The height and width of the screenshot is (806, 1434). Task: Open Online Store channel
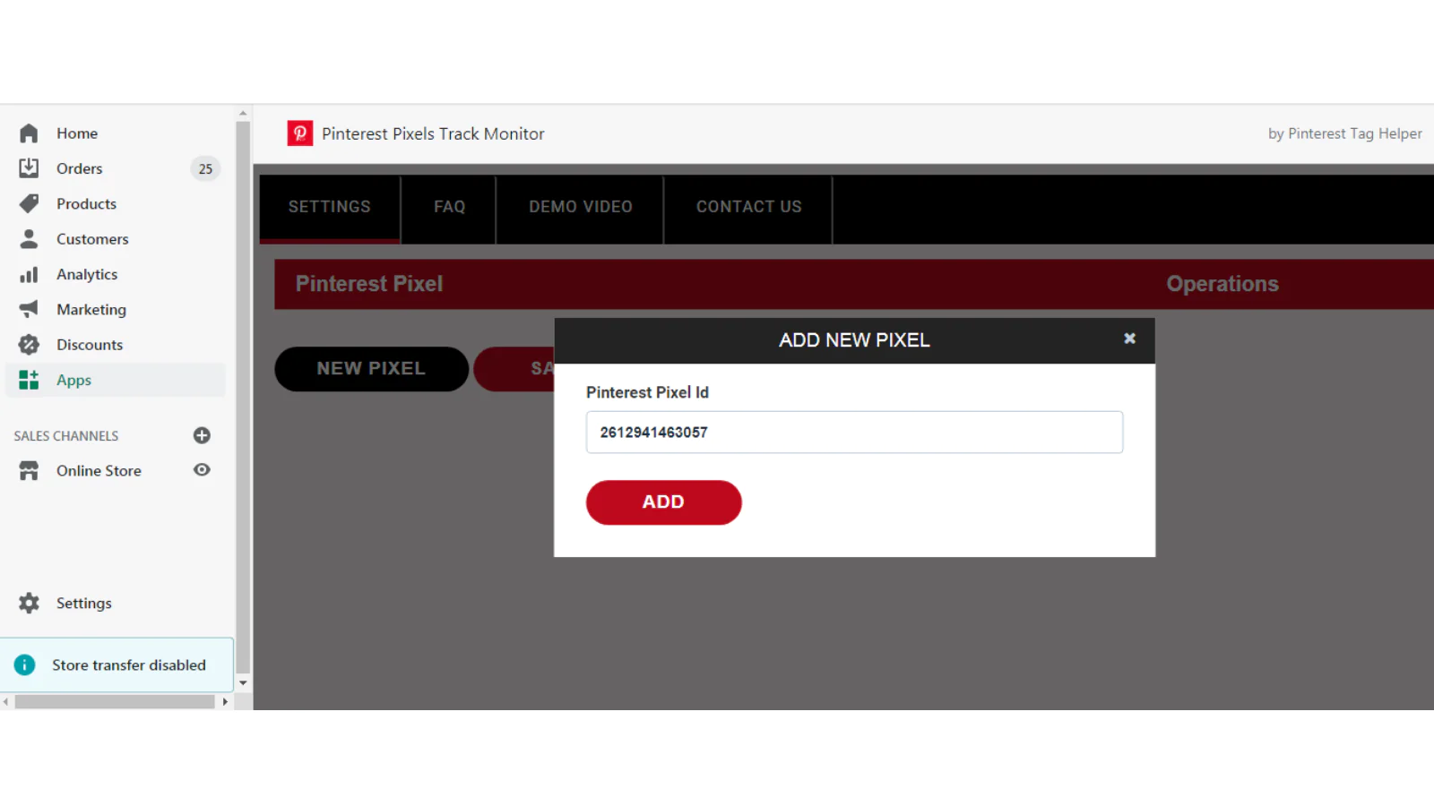pyautogui.click(x=99, y=470)
